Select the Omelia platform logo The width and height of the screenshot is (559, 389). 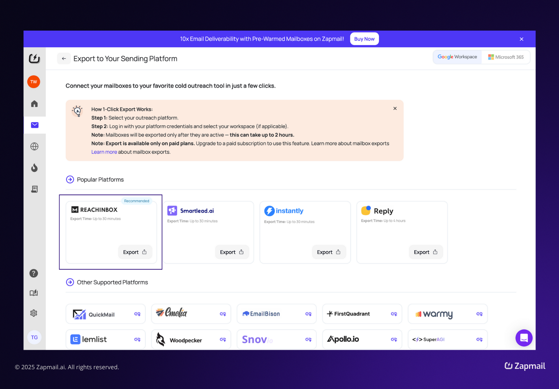pyautogui.click(x=171, y=312)
